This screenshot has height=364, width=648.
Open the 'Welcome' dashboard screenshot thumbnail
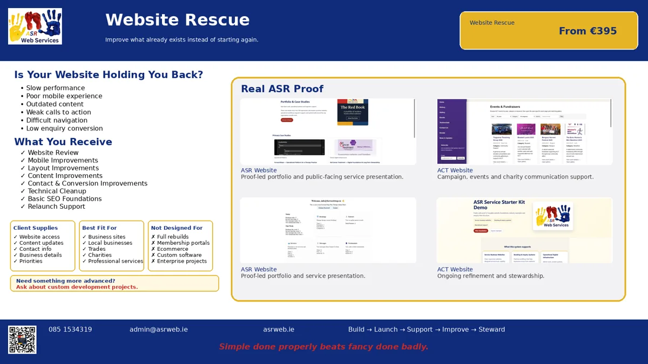pos(328,230)
